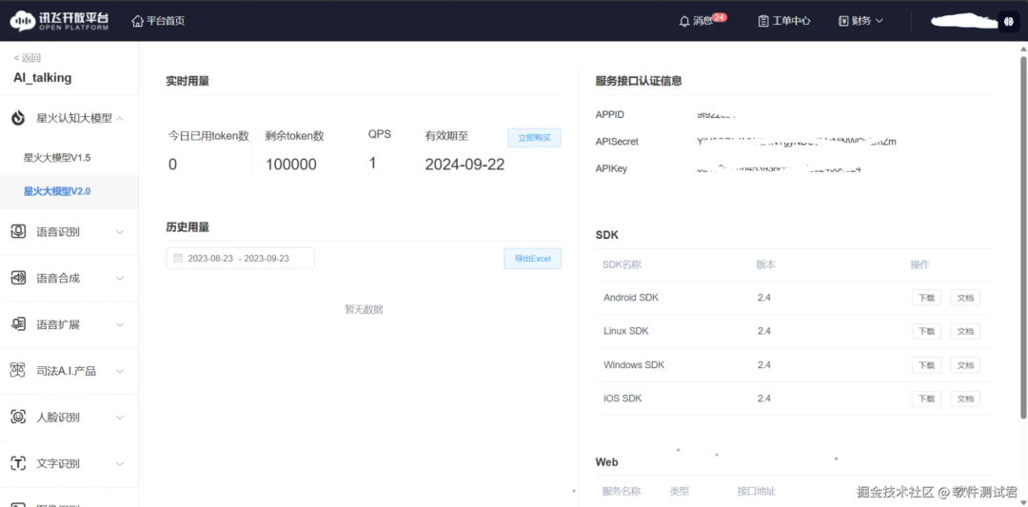Expand the 人脸识别 chevron
Viewport: 1028px width, 507px height.
120,418
